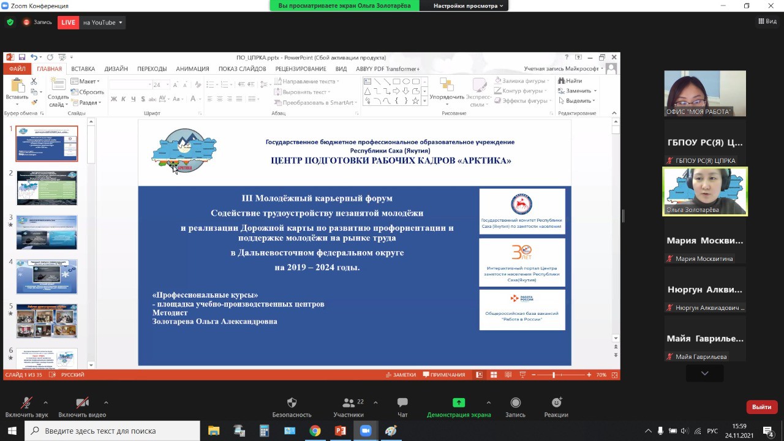This screenshot has height=441, width=784.
Task: Expand the Настройки просмотра dropdown
Action: point(468,6)
